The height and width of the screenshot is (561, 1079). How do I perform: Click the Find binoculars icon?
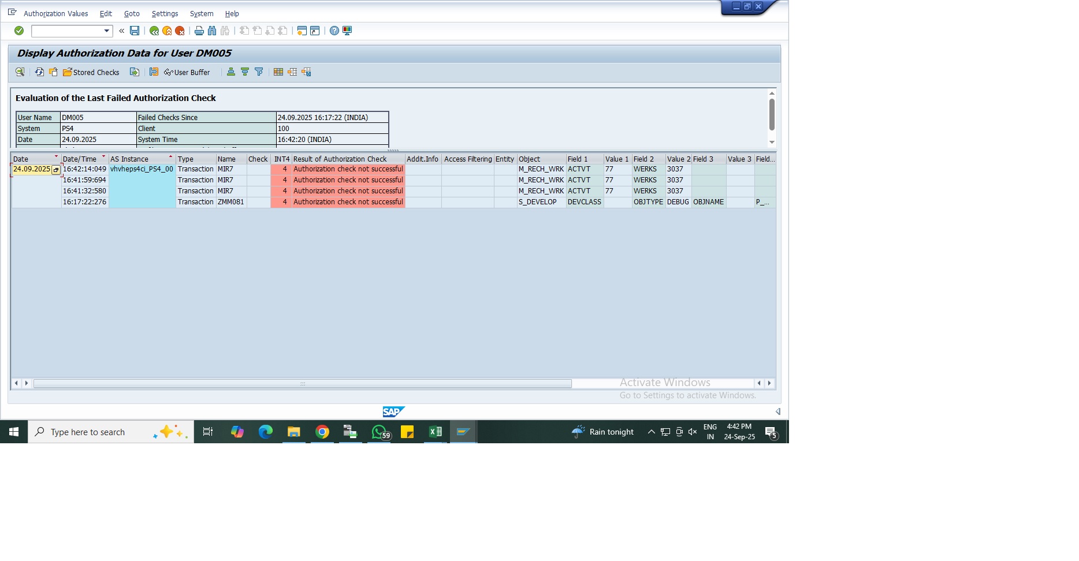click(212, 31)
